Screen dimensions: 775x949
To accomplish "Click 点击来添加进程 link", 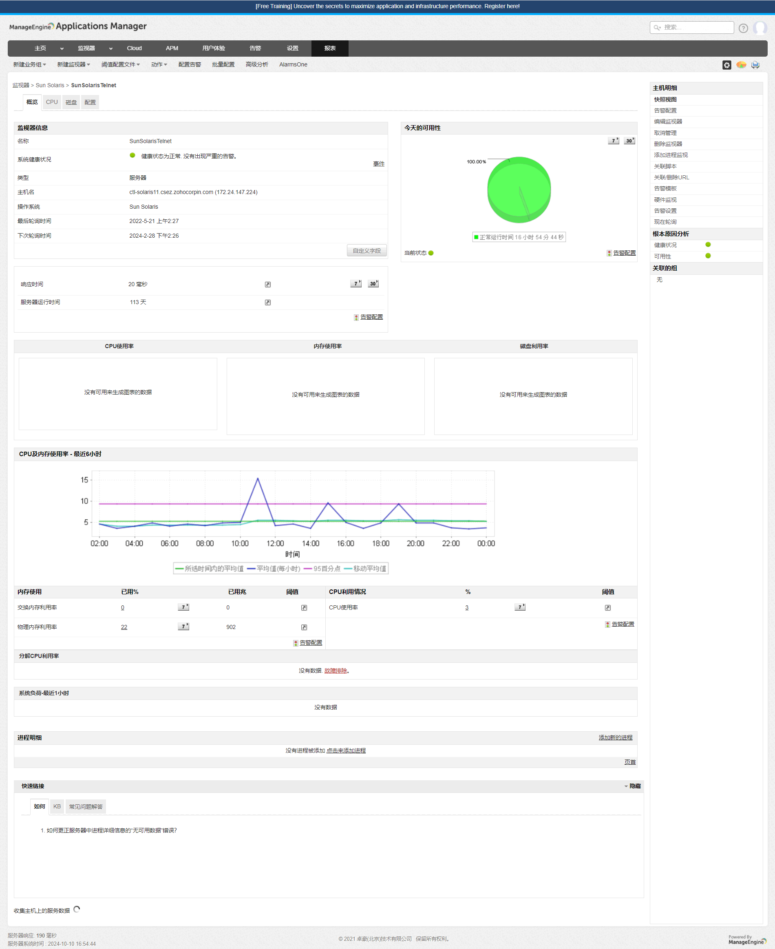I will [346, 751].
